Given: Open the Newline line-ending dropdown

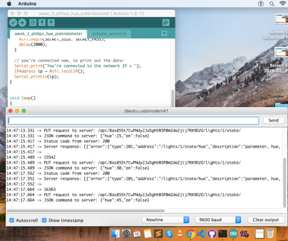Looking at the screenshot, I should (x=166, y=220).
